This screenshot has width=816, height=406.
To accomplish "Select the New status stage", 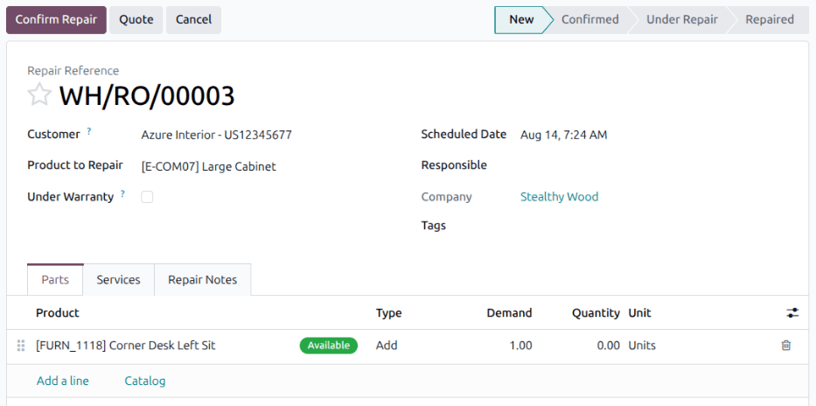I will (521, 20).
